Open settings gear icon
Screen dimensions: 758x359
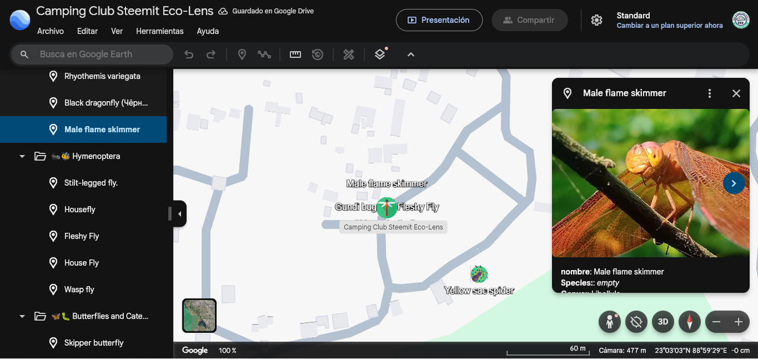(597, 20)
